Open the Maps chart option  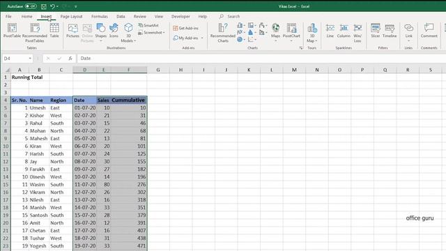point(275,32)
